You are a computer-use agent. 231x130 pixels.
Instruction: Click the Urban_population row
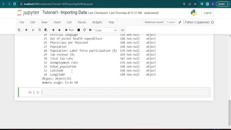tap(100, 66)
